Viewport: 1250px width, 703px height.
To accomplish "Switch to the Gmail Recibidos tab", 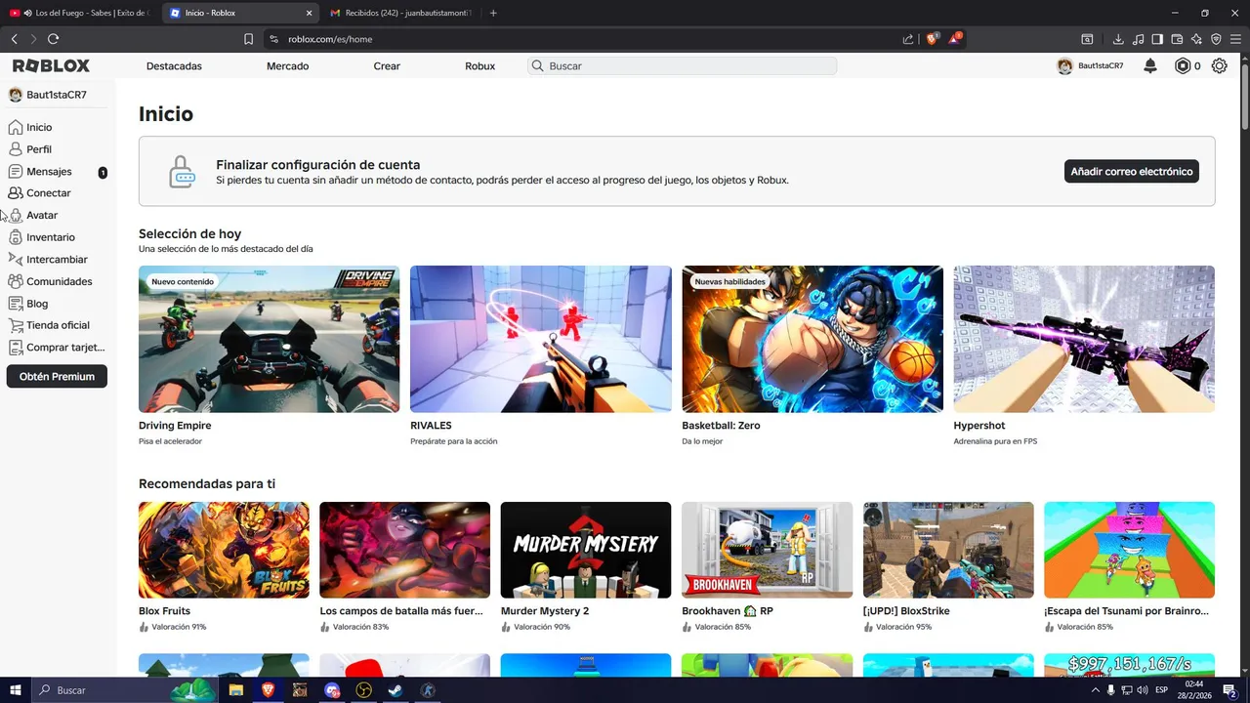I will tap(400, 13).
